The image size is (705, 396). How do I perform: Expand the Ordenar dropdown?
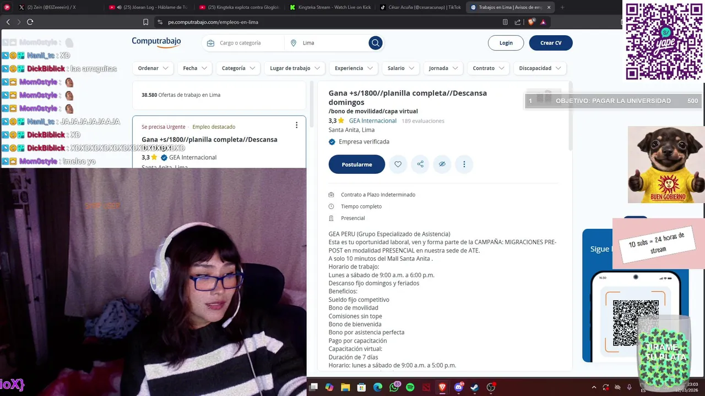(153, 68)
